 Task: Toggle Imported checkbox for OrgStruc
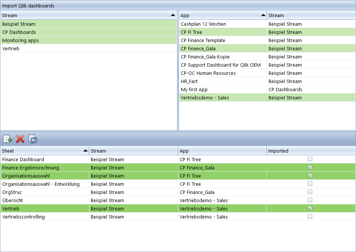pos(310,192)
